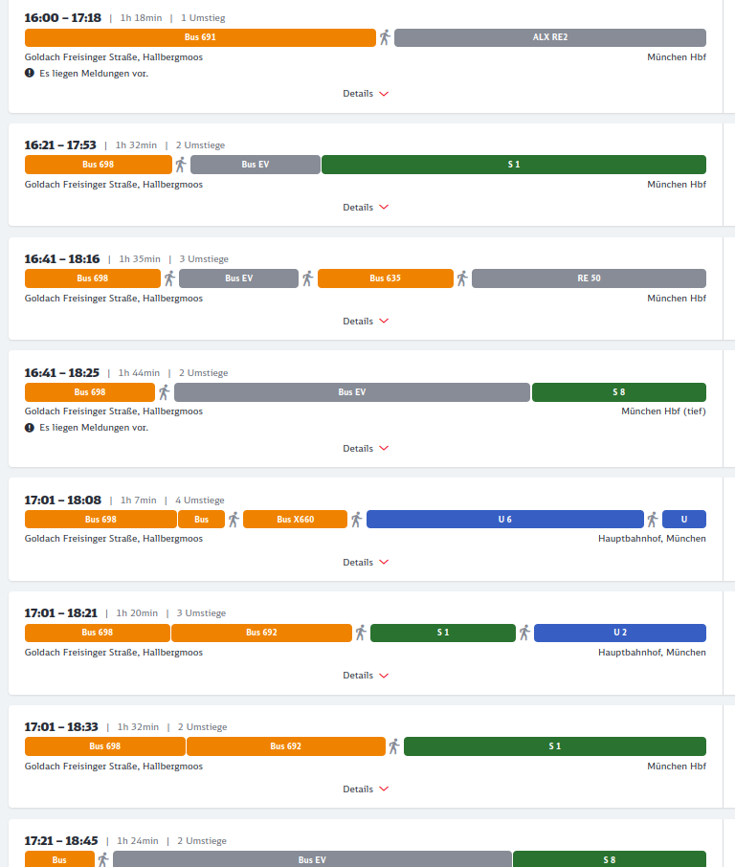Image resolution: width=735 pixels, height=867 pixels.
Task: Expand Details for the 16:00–17:18 connection
Action: [x=366, y=94]
